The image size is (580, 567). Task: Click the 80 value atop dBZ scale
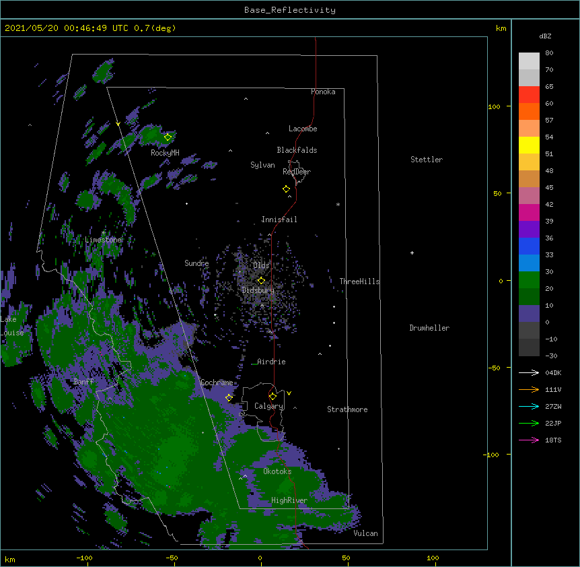(x=549, y=53)
